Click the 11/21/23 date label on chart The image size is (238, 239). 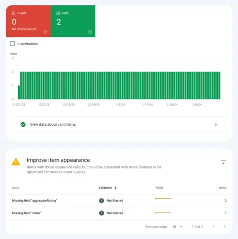19,105
